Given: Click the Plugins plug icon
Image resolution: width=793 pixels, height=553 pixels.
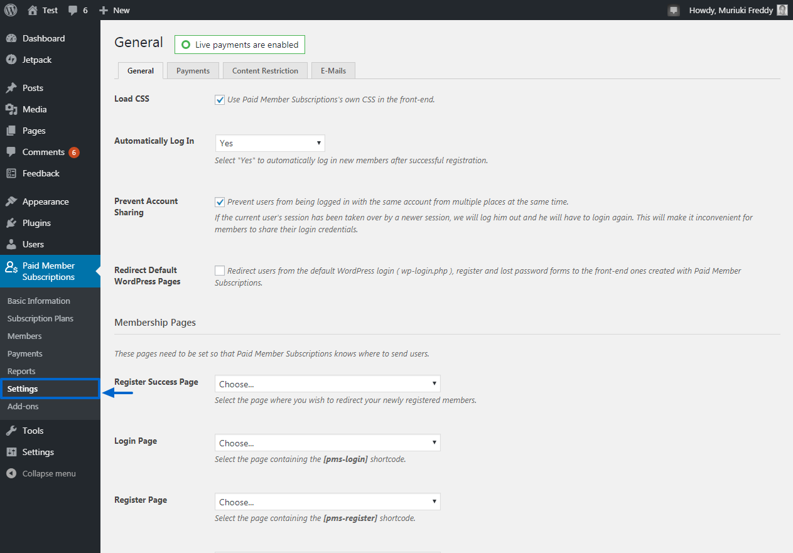Looking at the screenshot, I should coord(11,223).
